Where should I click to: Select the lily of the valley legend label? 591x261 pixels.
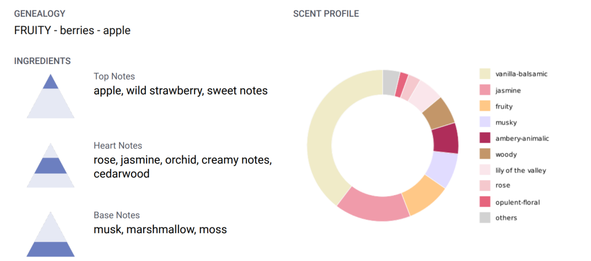(x=521, y=170)
